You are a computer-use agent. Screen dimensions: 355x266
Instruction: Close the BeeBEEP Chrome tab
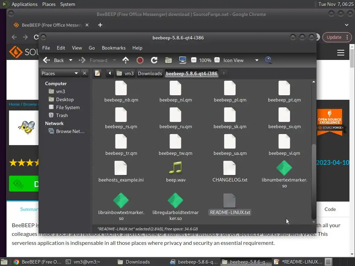tap(87, 25)
